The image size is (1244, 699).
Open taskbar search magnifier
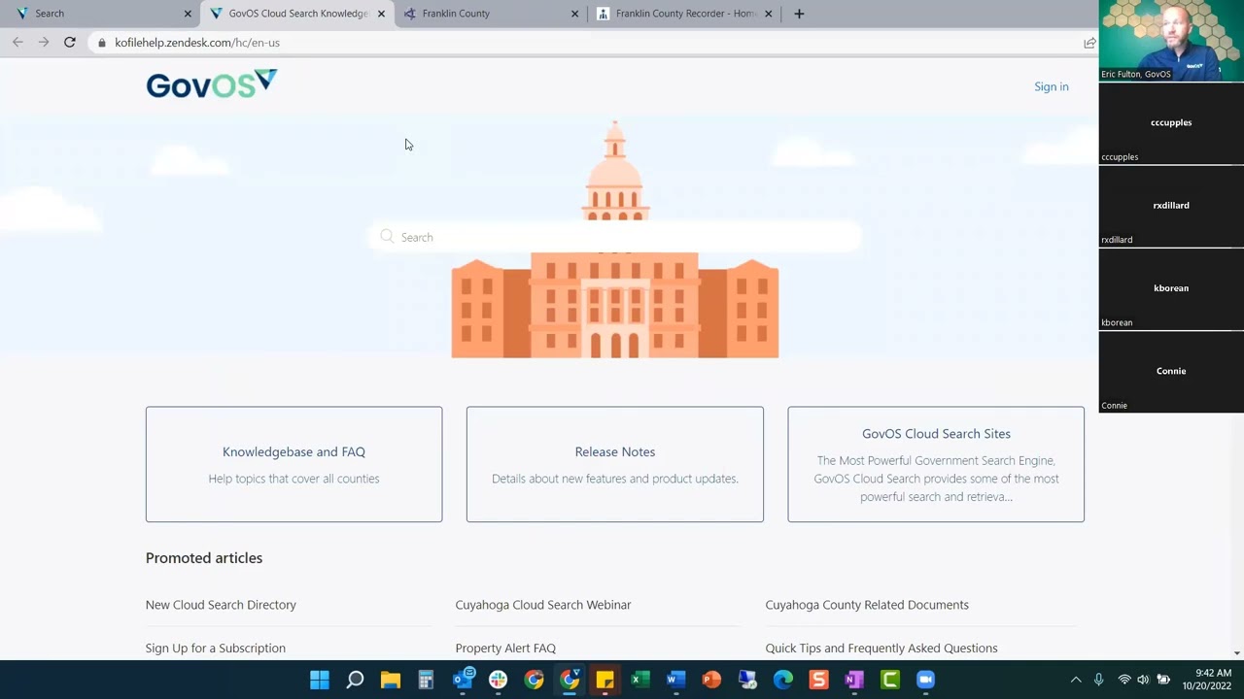355,680
